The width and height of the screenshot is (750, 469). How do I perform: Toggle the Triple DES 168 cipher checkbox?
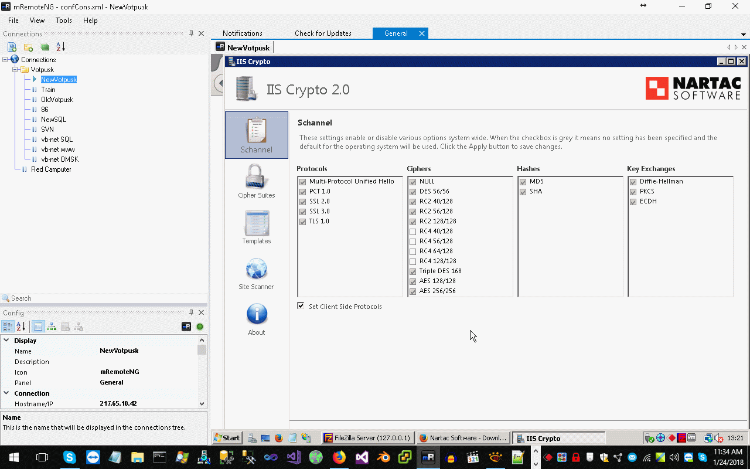pos(413,271)
